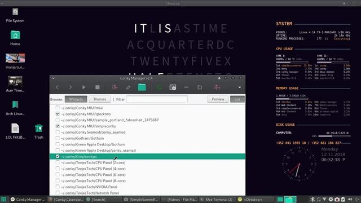Screen dimensions: 361x203
Task: Select the TeejeeTech/CPU Panel (2-core) row
Action: [x=147, y=162]
